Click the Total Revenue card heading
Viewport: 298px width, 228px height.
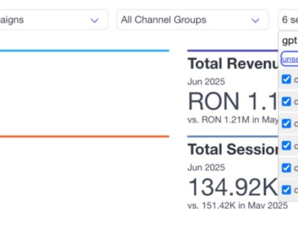(233, 64)
